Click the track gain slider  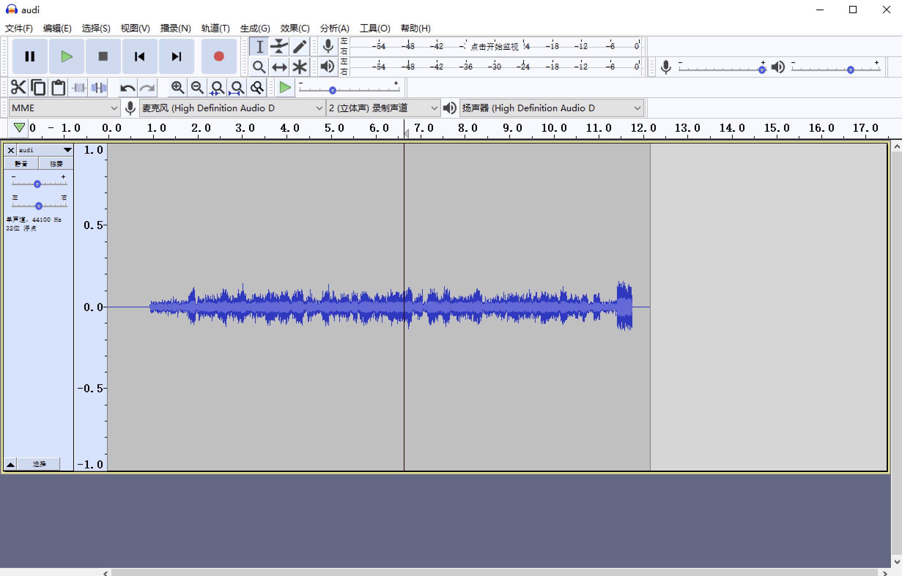point(37,184)
